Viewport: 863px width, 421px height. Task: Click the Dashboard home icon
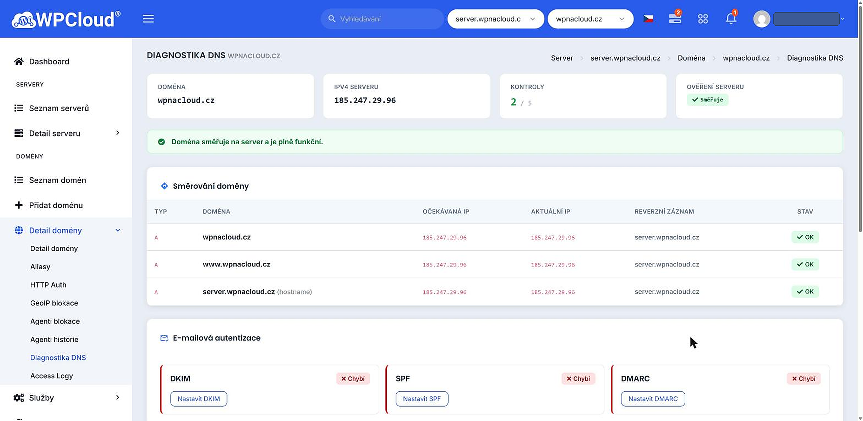19,61
